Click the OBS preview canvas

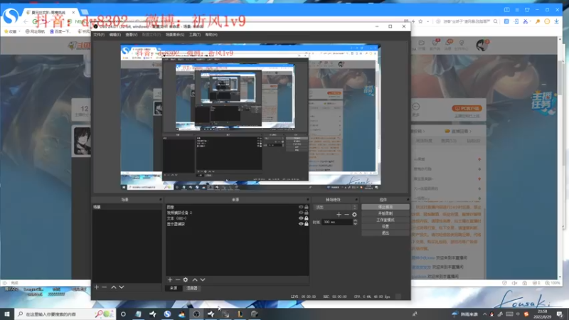click(x=250, y=115)
